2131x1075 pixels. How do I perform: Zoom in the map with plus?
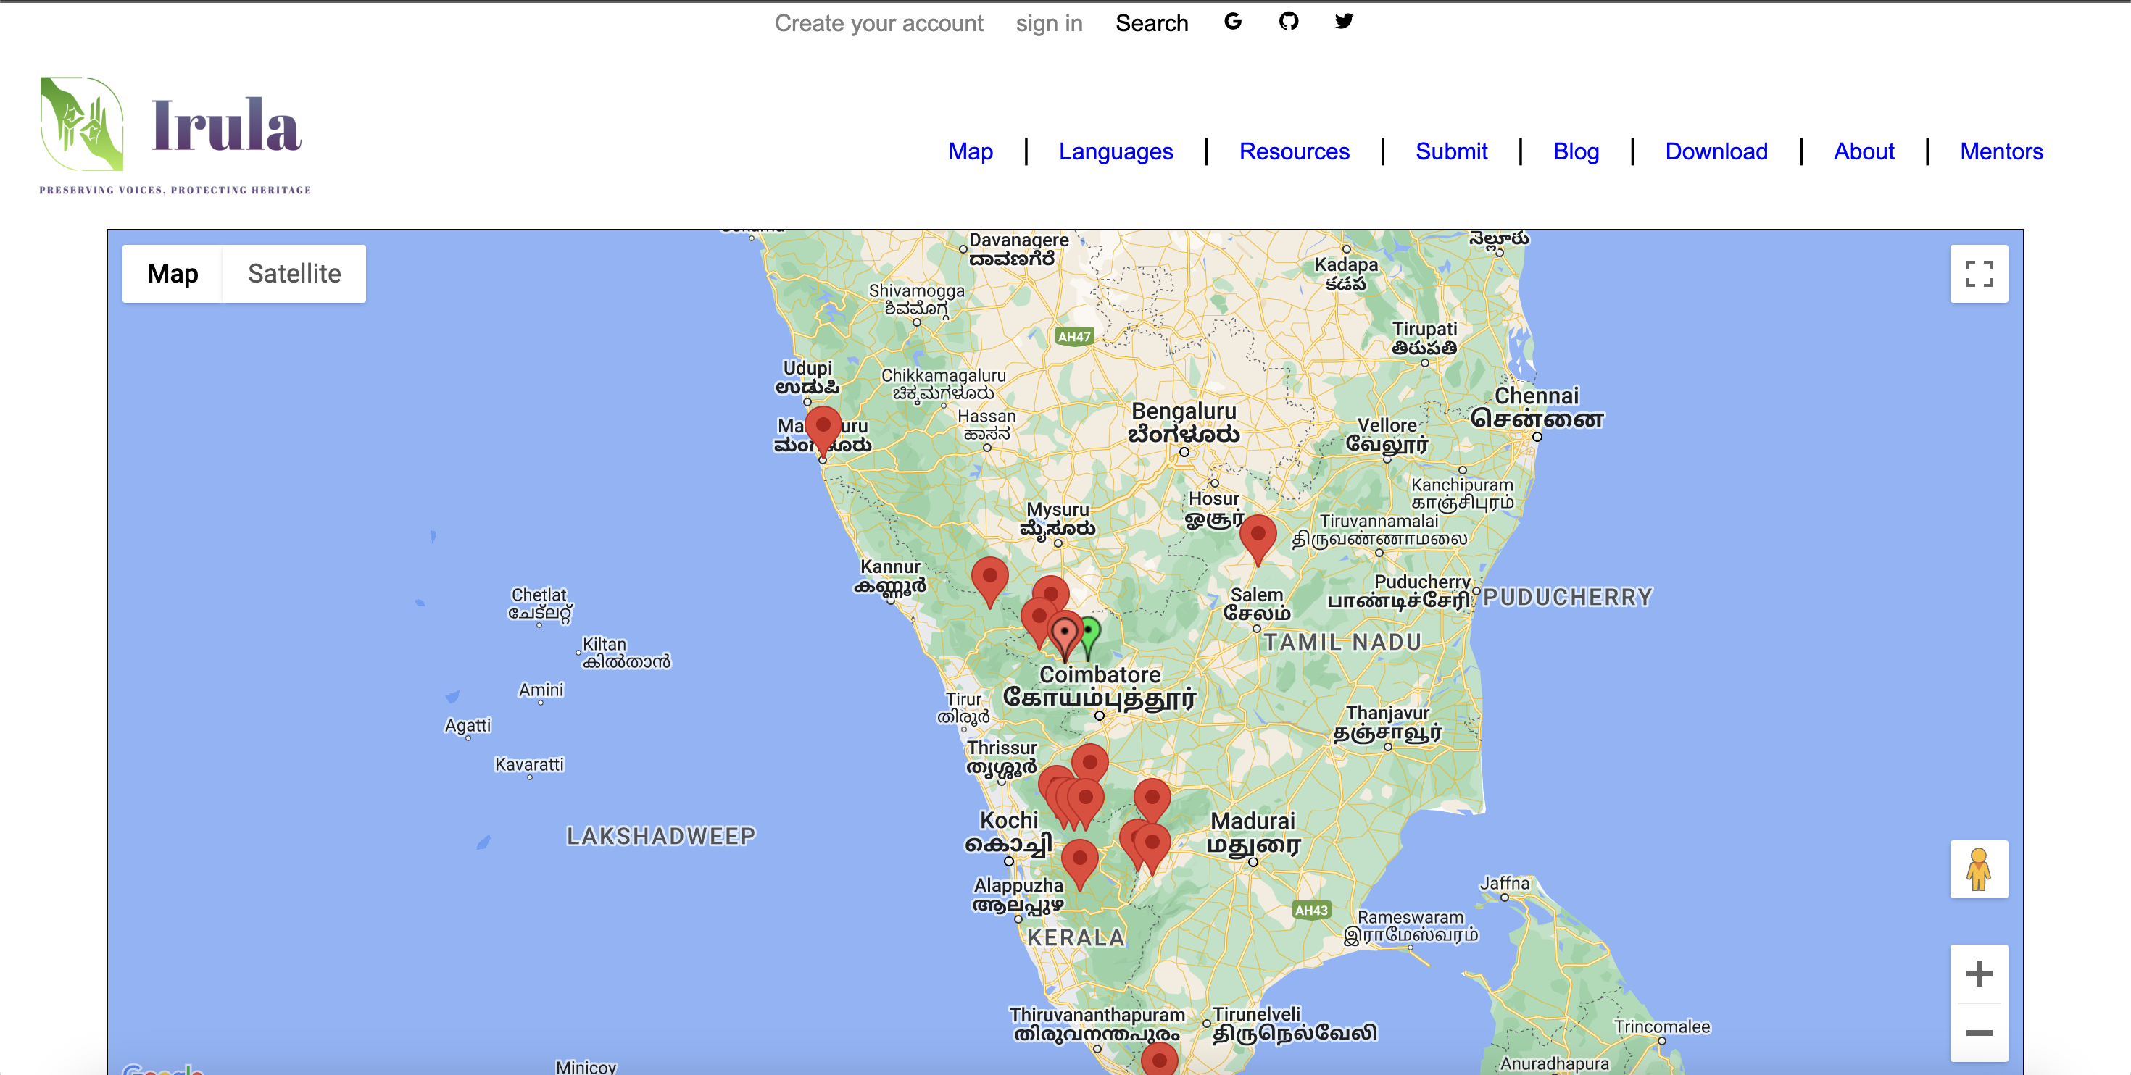[x=1978, y=974]
